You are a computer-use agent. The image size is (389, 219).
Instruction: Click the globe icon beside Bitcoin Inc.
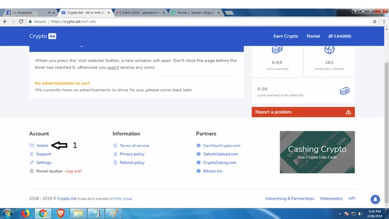(x=199, y=171)
